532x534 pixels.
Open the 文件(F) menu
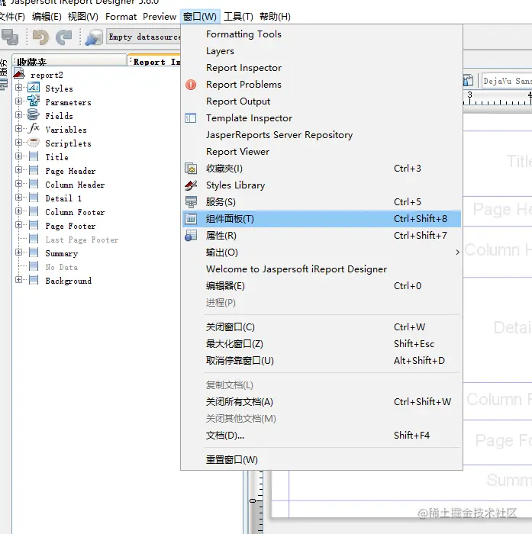pyautogui.click(x=12, y=16)
